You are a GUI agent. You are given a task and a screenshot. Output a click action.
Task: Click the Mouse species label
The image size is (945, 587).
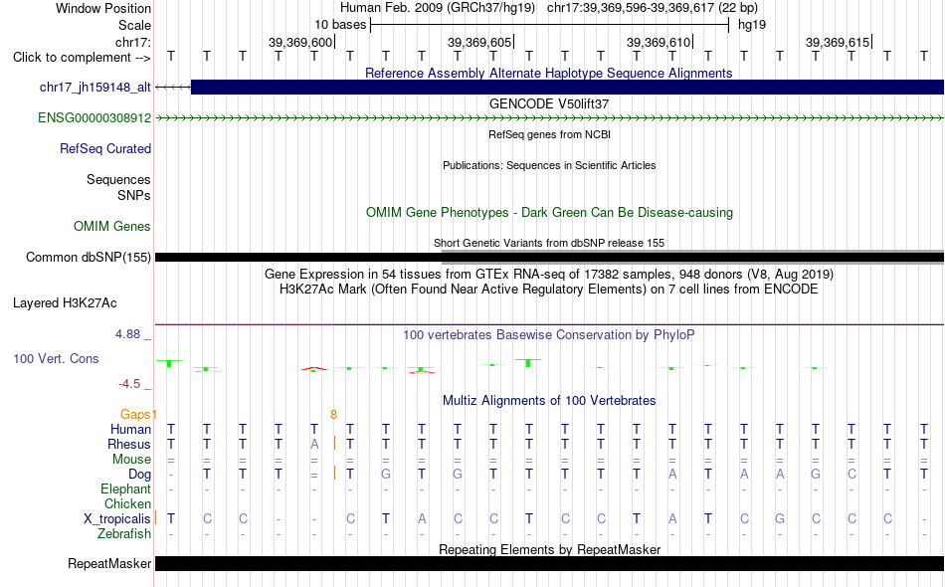click(x=131, y=460)
